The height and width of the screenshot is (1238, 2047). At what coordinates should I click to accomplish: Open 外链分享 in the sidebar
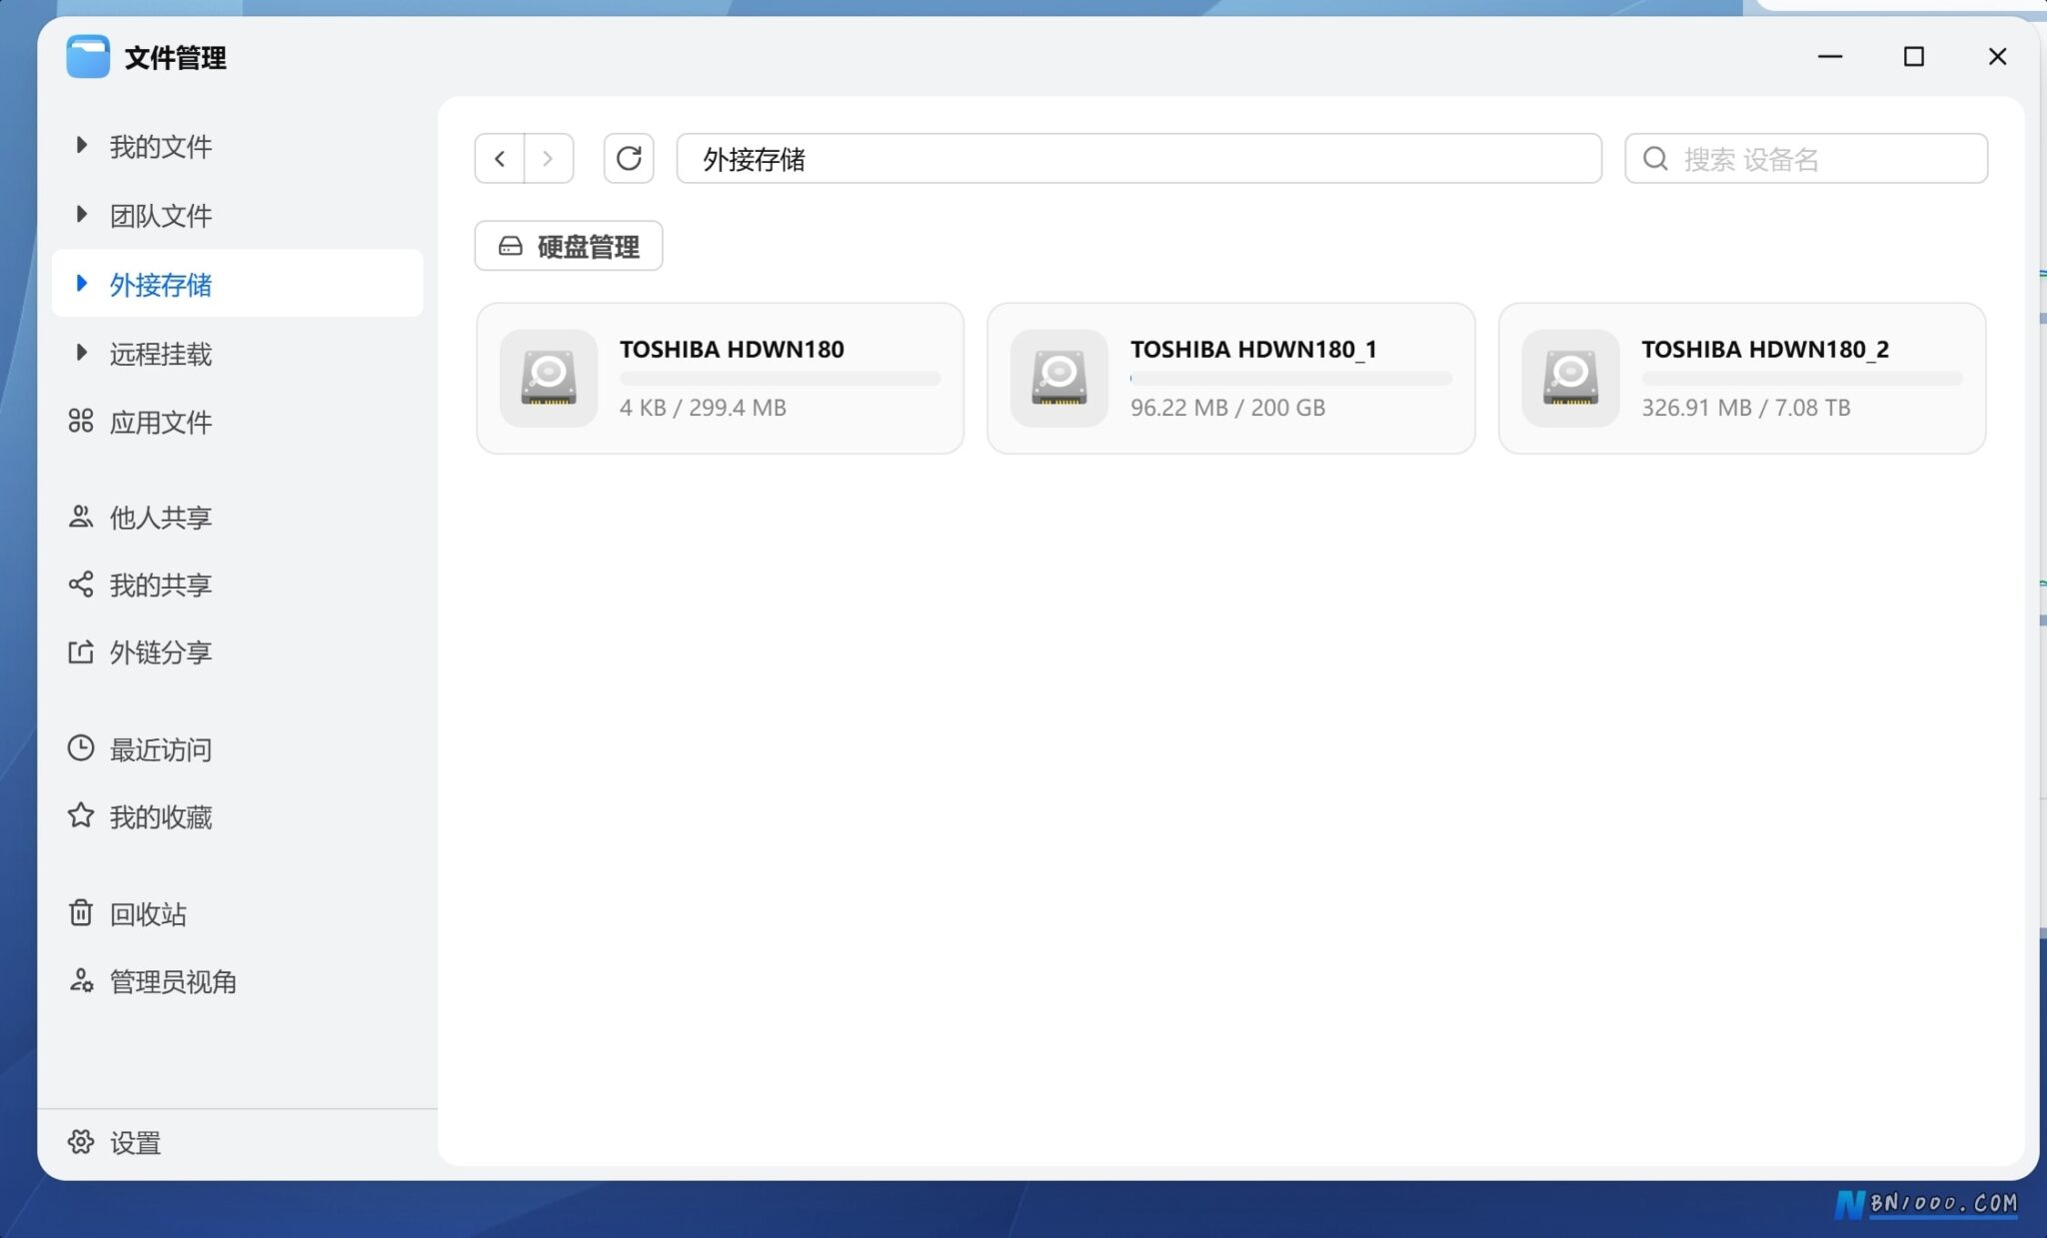238,653
